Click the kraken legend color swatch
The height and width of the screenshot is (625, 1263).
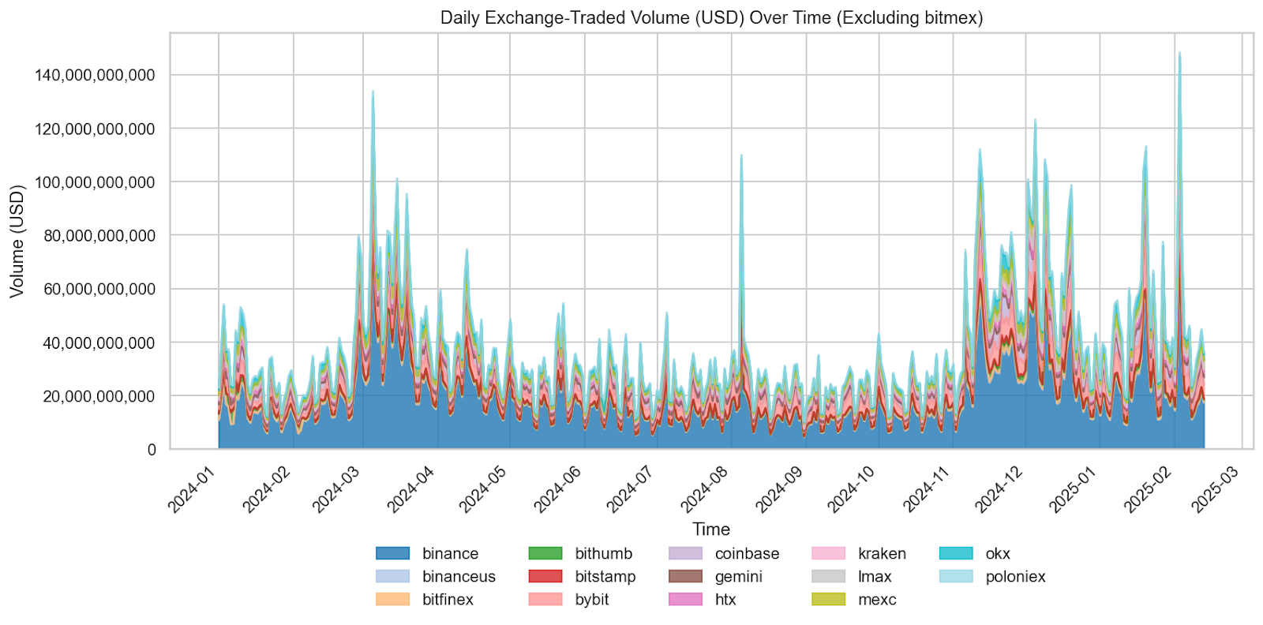[828, 554]
